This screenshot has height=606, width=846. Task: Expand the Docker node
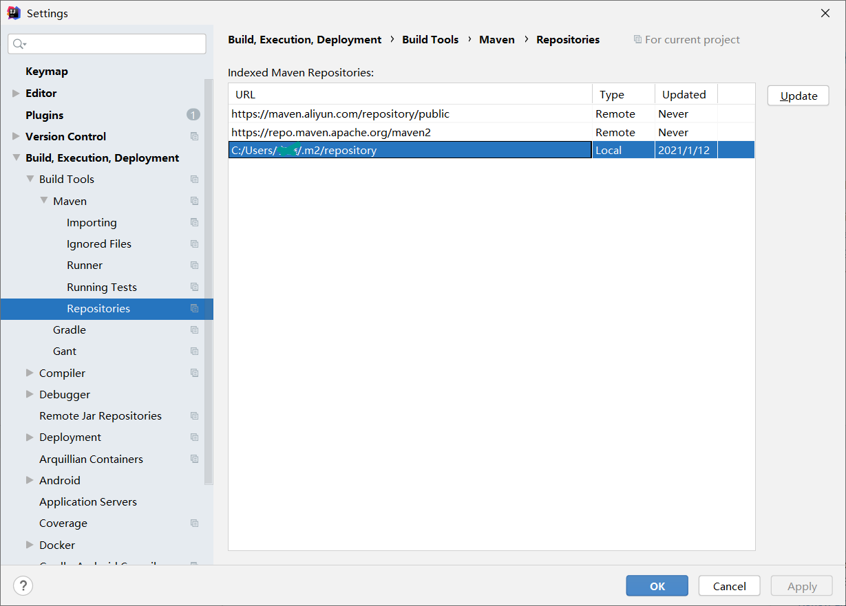point(30,545)
